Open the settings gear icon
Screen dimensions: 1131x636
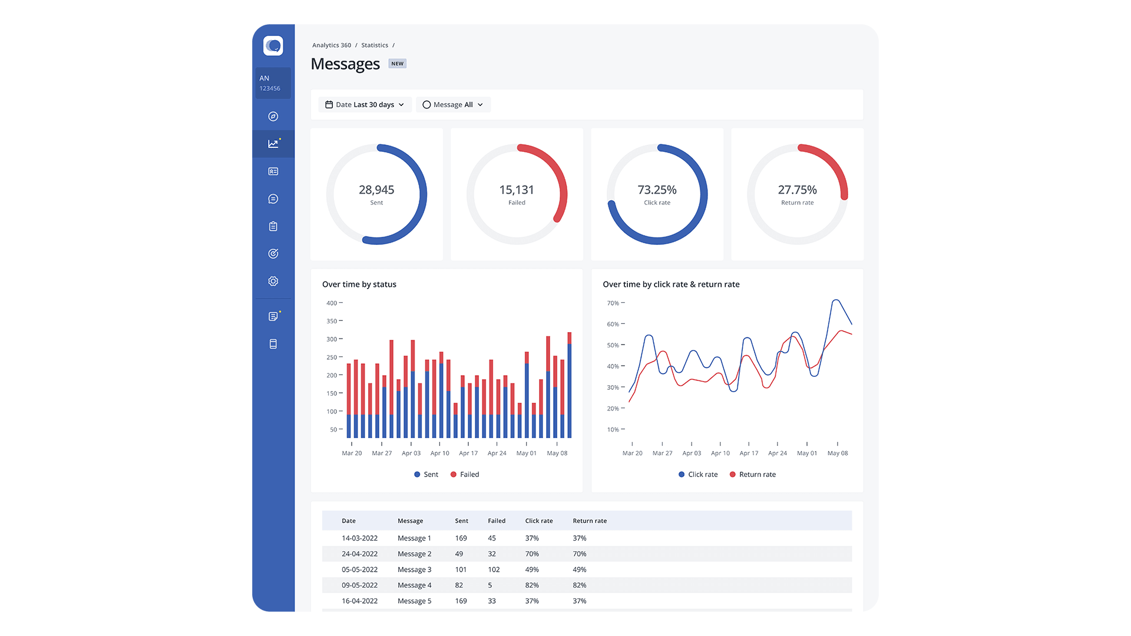pos(273,281)
